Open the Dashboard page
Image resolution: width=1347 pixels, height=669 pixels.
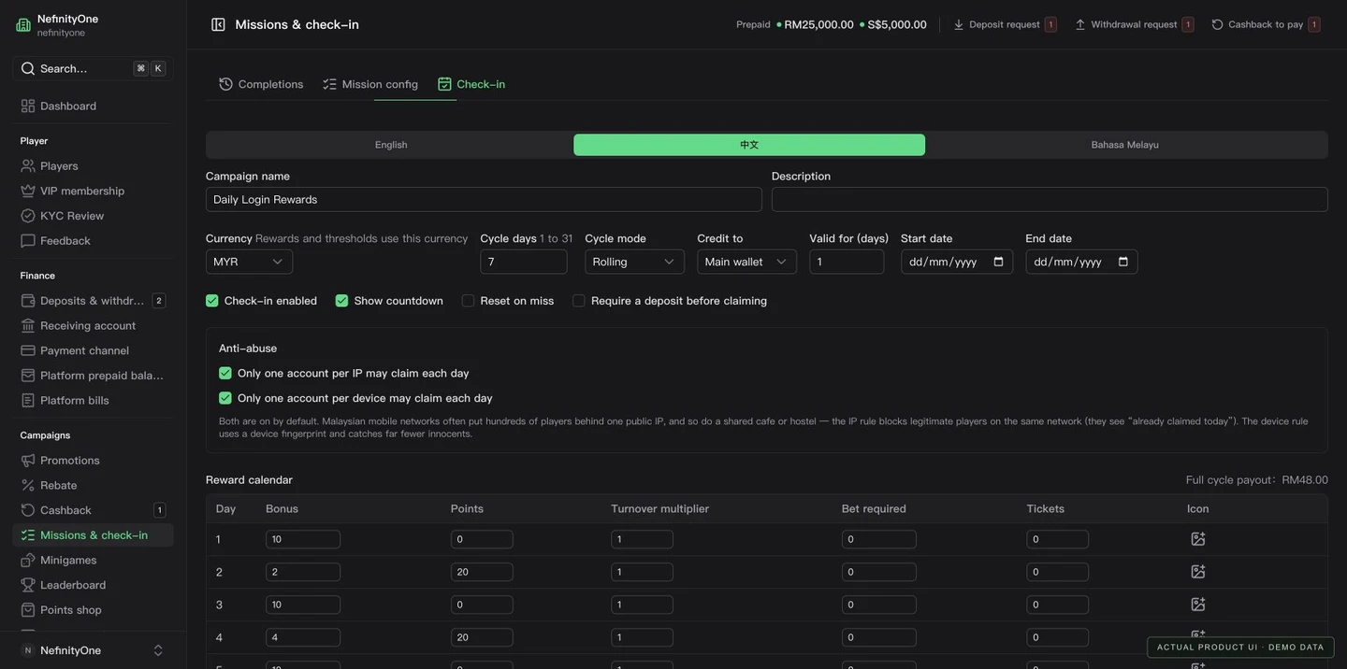pos(94,106)
